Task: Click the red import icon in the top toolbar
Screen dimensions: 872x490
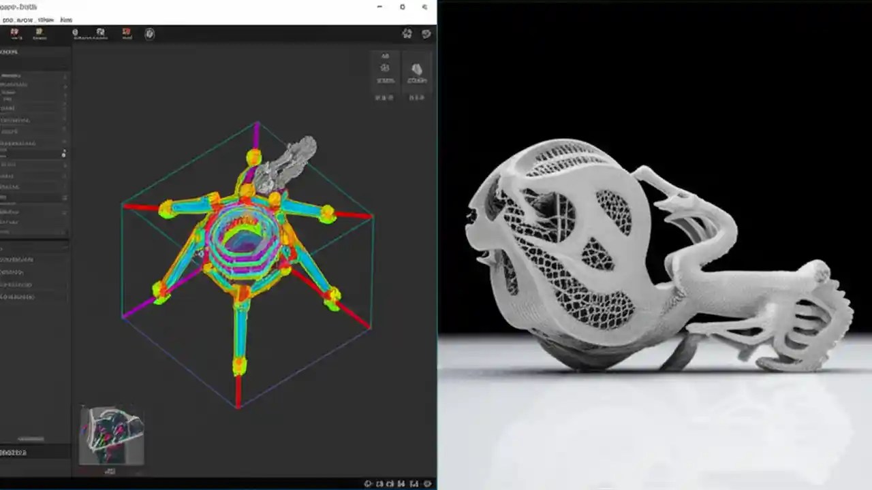Action: coord(14,33)
